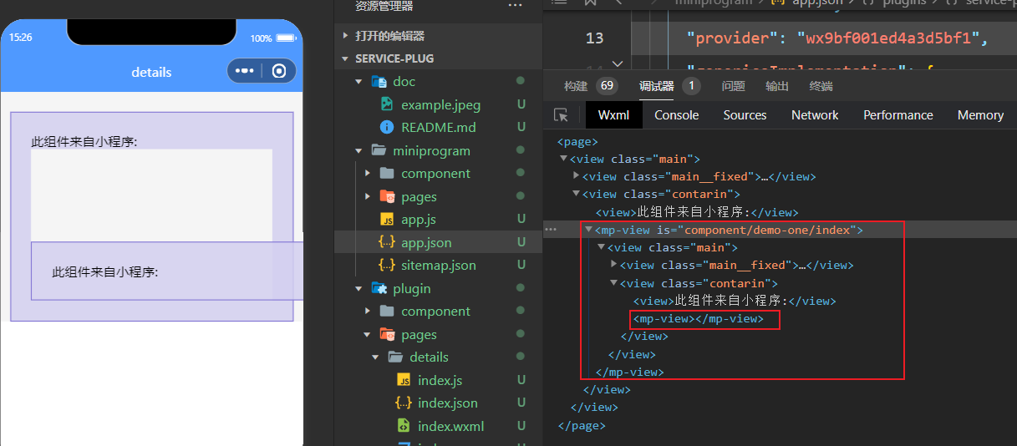
Task: Collapse view class="main" inside mp-view
Action: coord(601,247)
